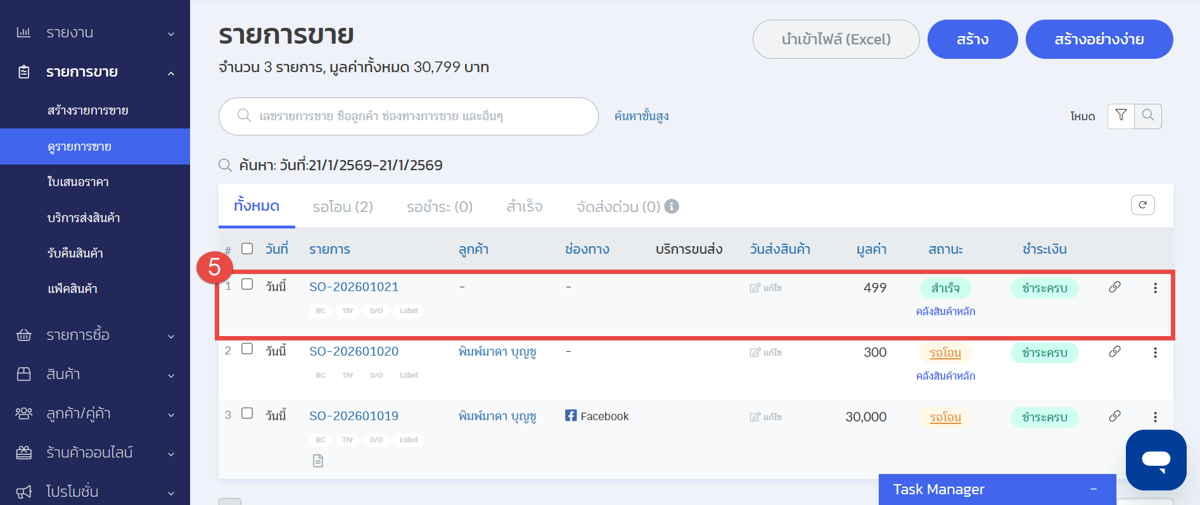1200x505 pixels.
Task: Click the magnifier search mode icon
Action: point(1147,116)
